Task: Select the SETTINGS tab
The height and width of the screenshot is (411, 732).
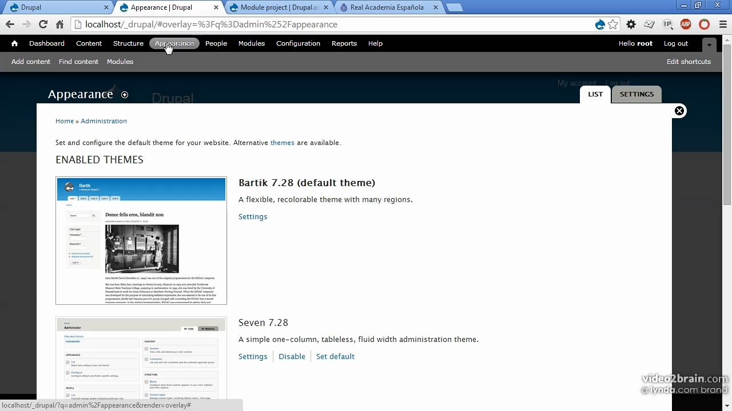Action: [636, 94]
